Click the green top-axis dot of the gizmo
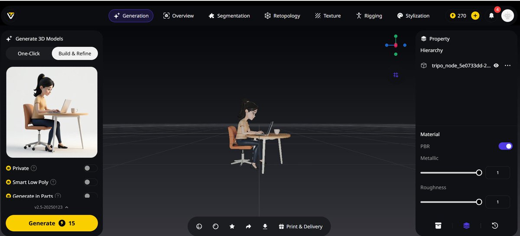This screenshot has height=236, width=520. [x=396, y=36]
